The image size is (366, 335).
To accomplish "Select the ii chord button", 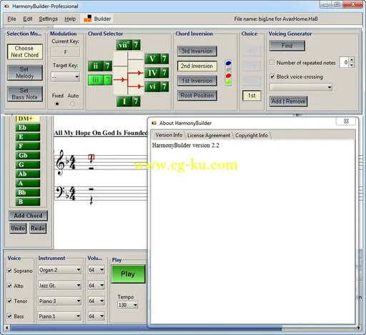I will coord(96,66).
